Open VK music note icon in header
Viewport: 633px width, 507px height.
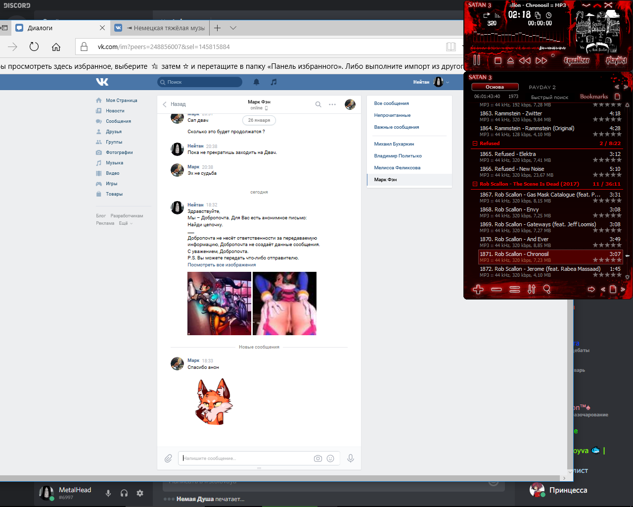(x=273, y=82)
